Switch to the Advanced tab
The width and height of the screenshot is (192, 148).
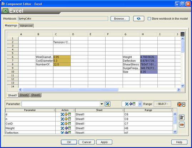pyautogui.click(x=26, y=26)
